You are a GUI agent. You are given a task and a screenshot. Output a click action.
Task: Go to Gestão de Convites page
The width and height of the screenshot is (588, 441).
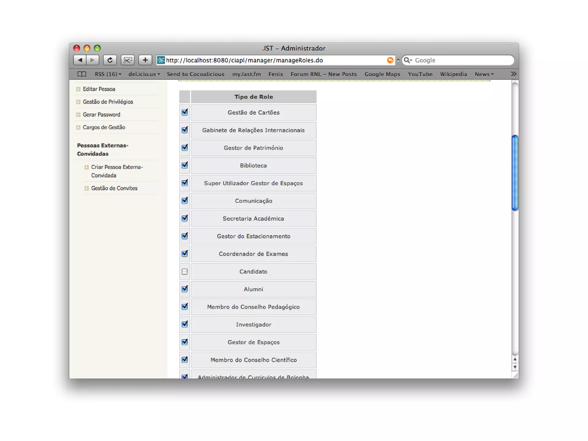[114, 188]
